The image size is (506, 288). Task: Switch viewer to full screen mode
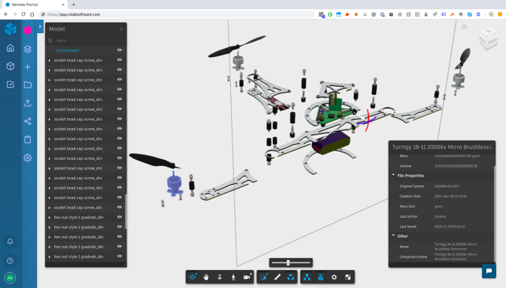(348, 277)
